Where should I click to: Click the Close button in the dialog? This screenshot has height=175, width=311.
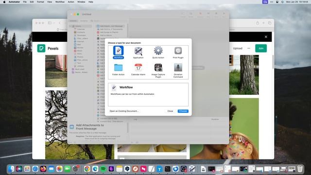(170, 111)
